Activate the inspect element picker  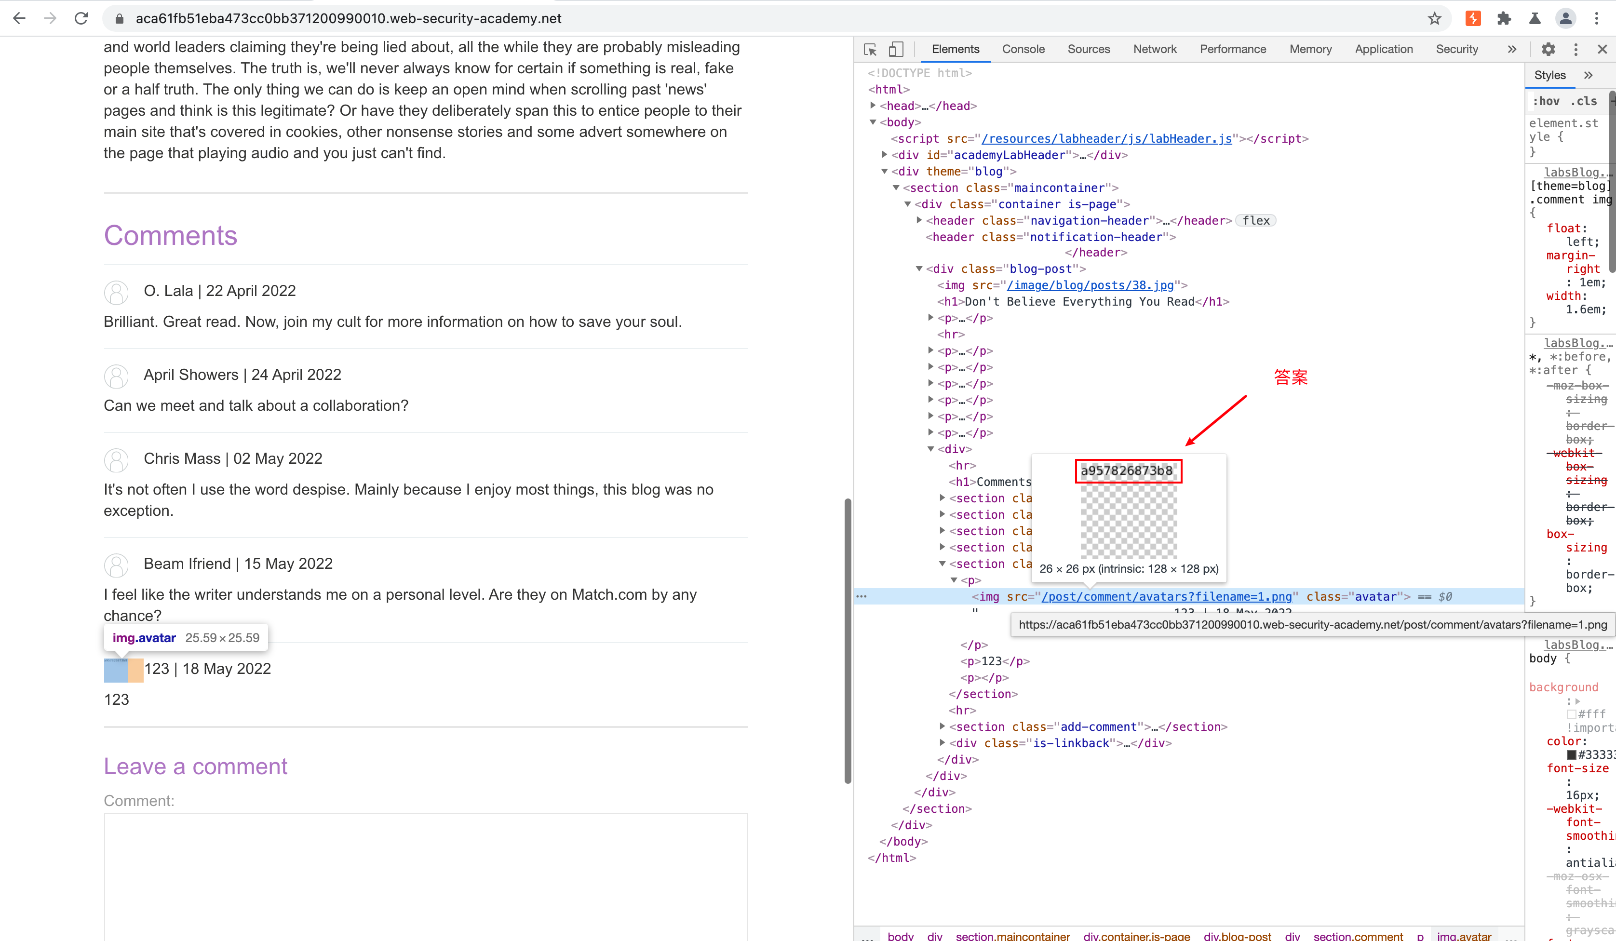pos(870,49)
